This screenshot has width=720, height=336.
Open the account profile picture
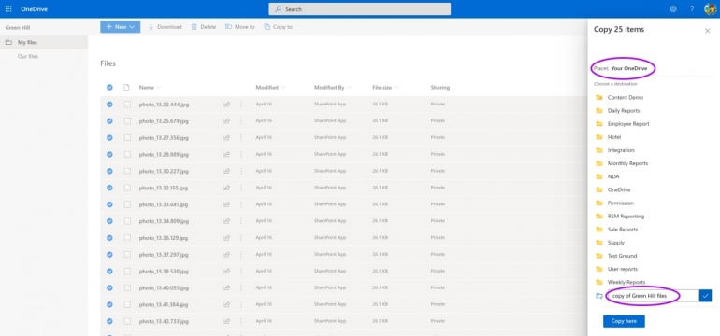[x=711, y=9]
